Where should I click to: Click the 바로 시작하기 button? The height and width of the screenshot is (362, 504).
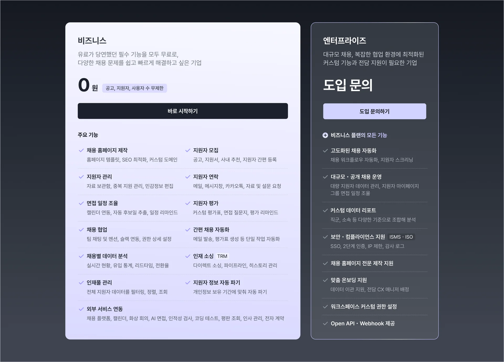pyautogui.click(x=183, y=111)
